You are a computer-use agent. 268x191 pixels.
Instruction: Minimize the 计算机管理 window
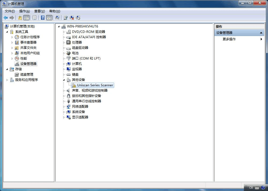pyautogui.click(x=242, y=3)
